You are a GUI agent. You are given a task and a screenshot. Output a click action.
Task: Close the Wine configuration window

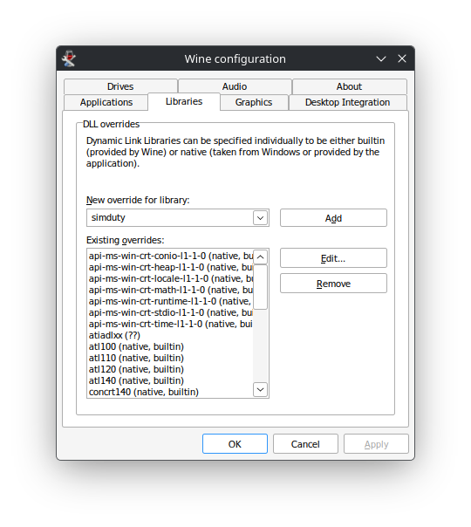click(x=402, y=58)
